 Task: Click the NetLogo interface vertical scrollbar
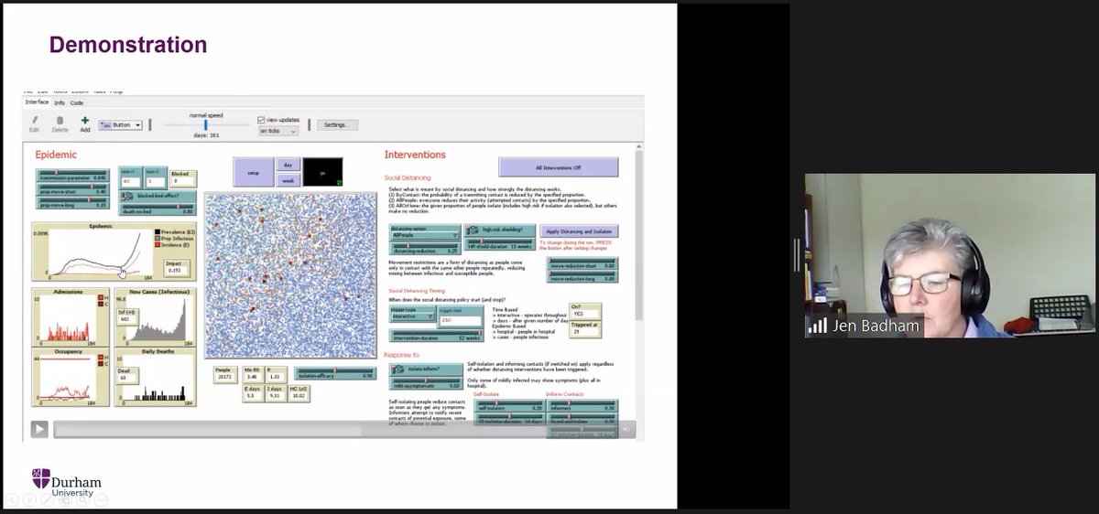pyautogui.click(x=638, y=233)
